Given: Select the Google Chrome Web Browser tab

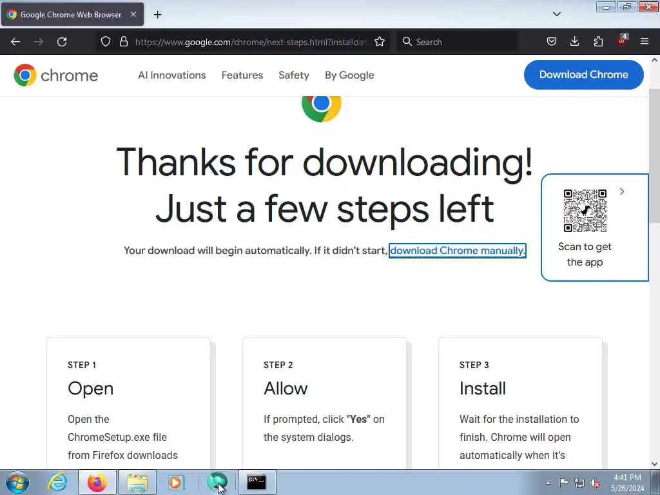Looking at the screenshot, I should (x=72, y=14).
